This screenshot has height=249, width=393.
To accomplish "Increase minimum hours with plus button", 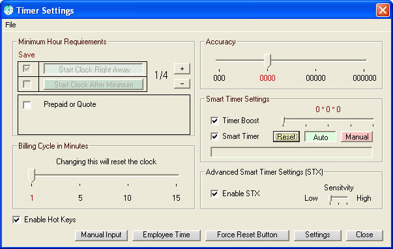I will (x=182, y=68).
